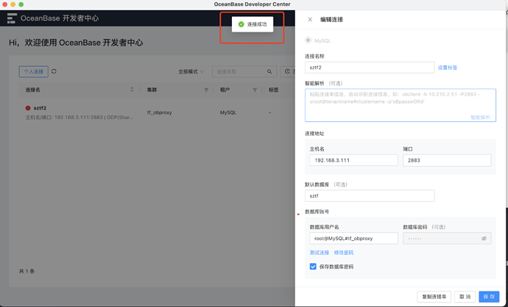Click tf_obproxy cluster cell
Viewport: 508px width, 307px height.
coord(160,112)
